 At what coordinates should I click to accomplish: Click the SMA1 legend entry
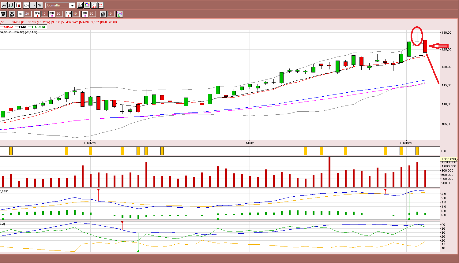pyautogui.click(x=7, y=27)
